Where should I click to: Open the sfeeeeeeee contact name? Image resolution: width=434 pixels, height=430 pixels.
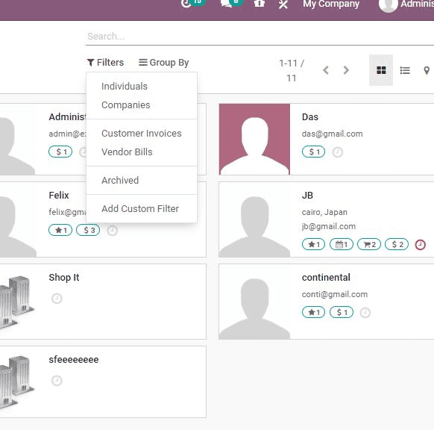click(74, 360)
